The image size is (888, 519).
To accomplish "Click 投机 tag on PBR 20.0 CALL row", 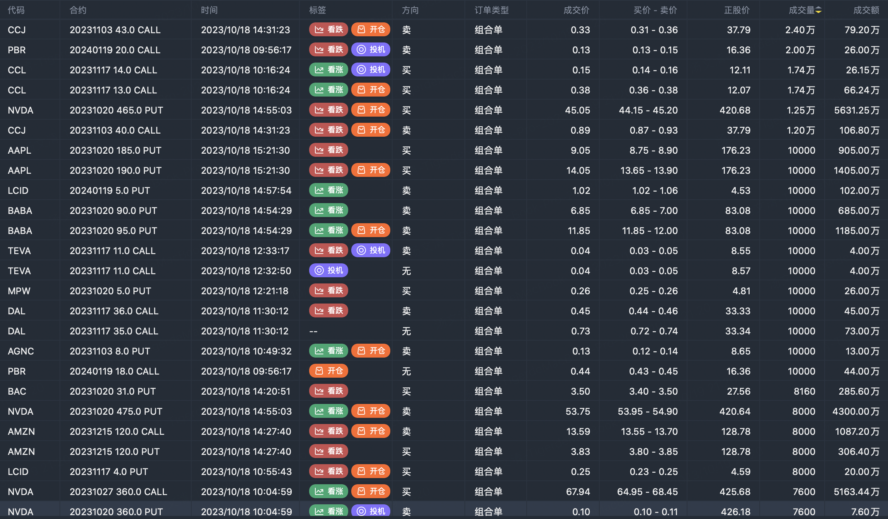I will click(x=371, y=50).
